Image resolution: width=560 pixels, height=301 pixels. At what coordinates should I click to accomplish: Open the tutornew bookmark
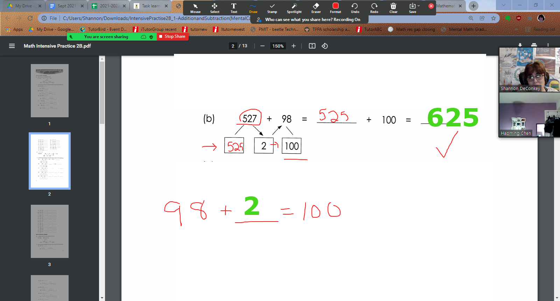pos(195,29)
